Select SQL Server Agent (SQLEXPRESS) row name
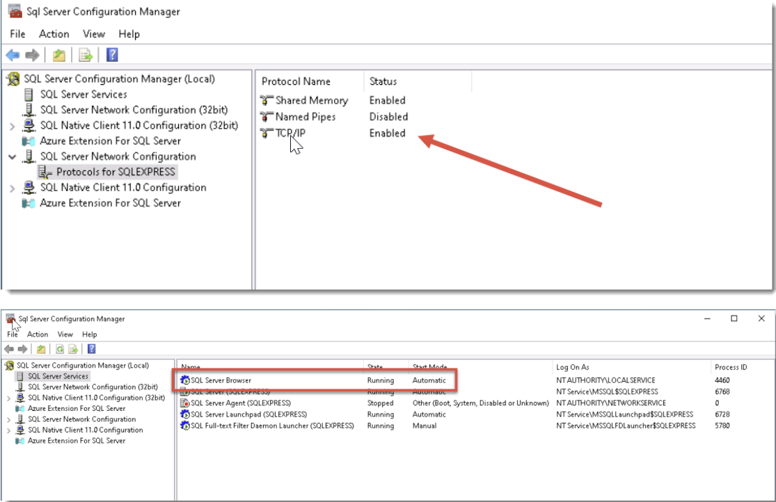776x502 pixels. click(x=241, y=403)
